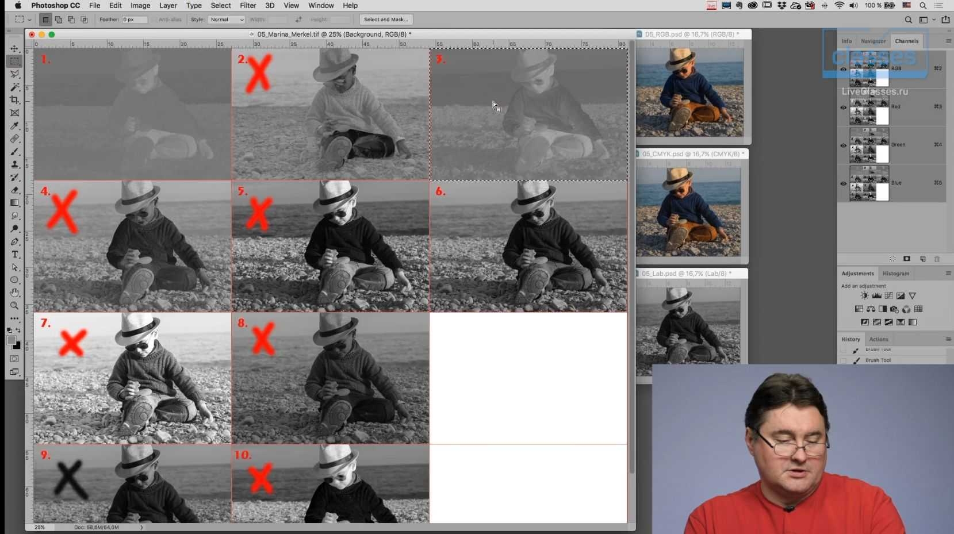
Task: Open the Layer menu
Action: (x=168, y=5)
